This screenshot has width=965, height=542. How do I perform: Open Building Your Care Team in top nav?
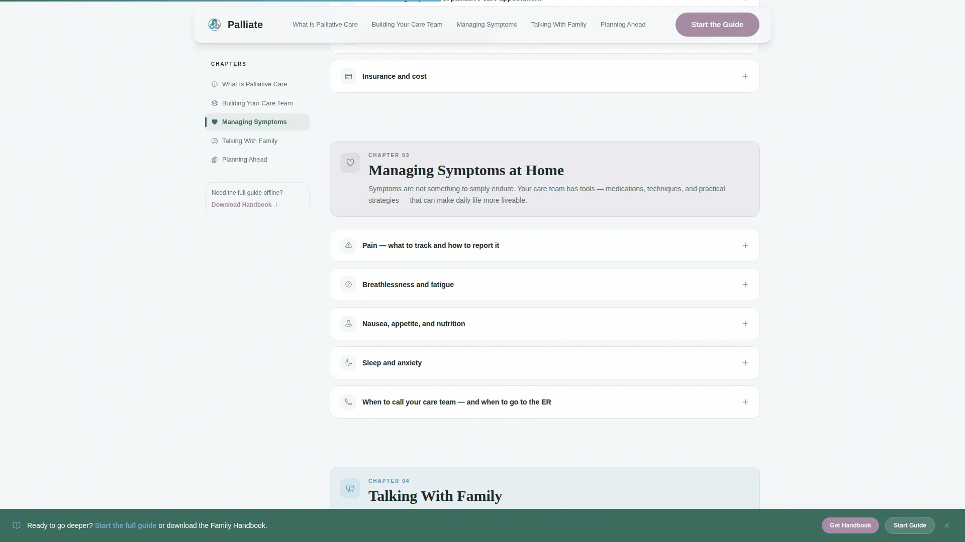pos(407,25)
